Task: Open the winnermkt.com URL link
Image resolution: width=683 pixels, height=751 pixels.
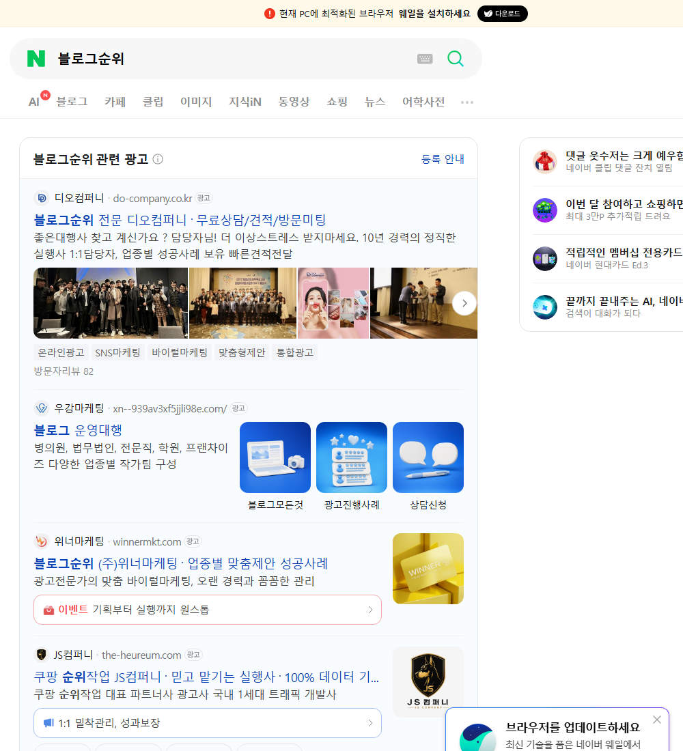Action: (x=147, y=541)
